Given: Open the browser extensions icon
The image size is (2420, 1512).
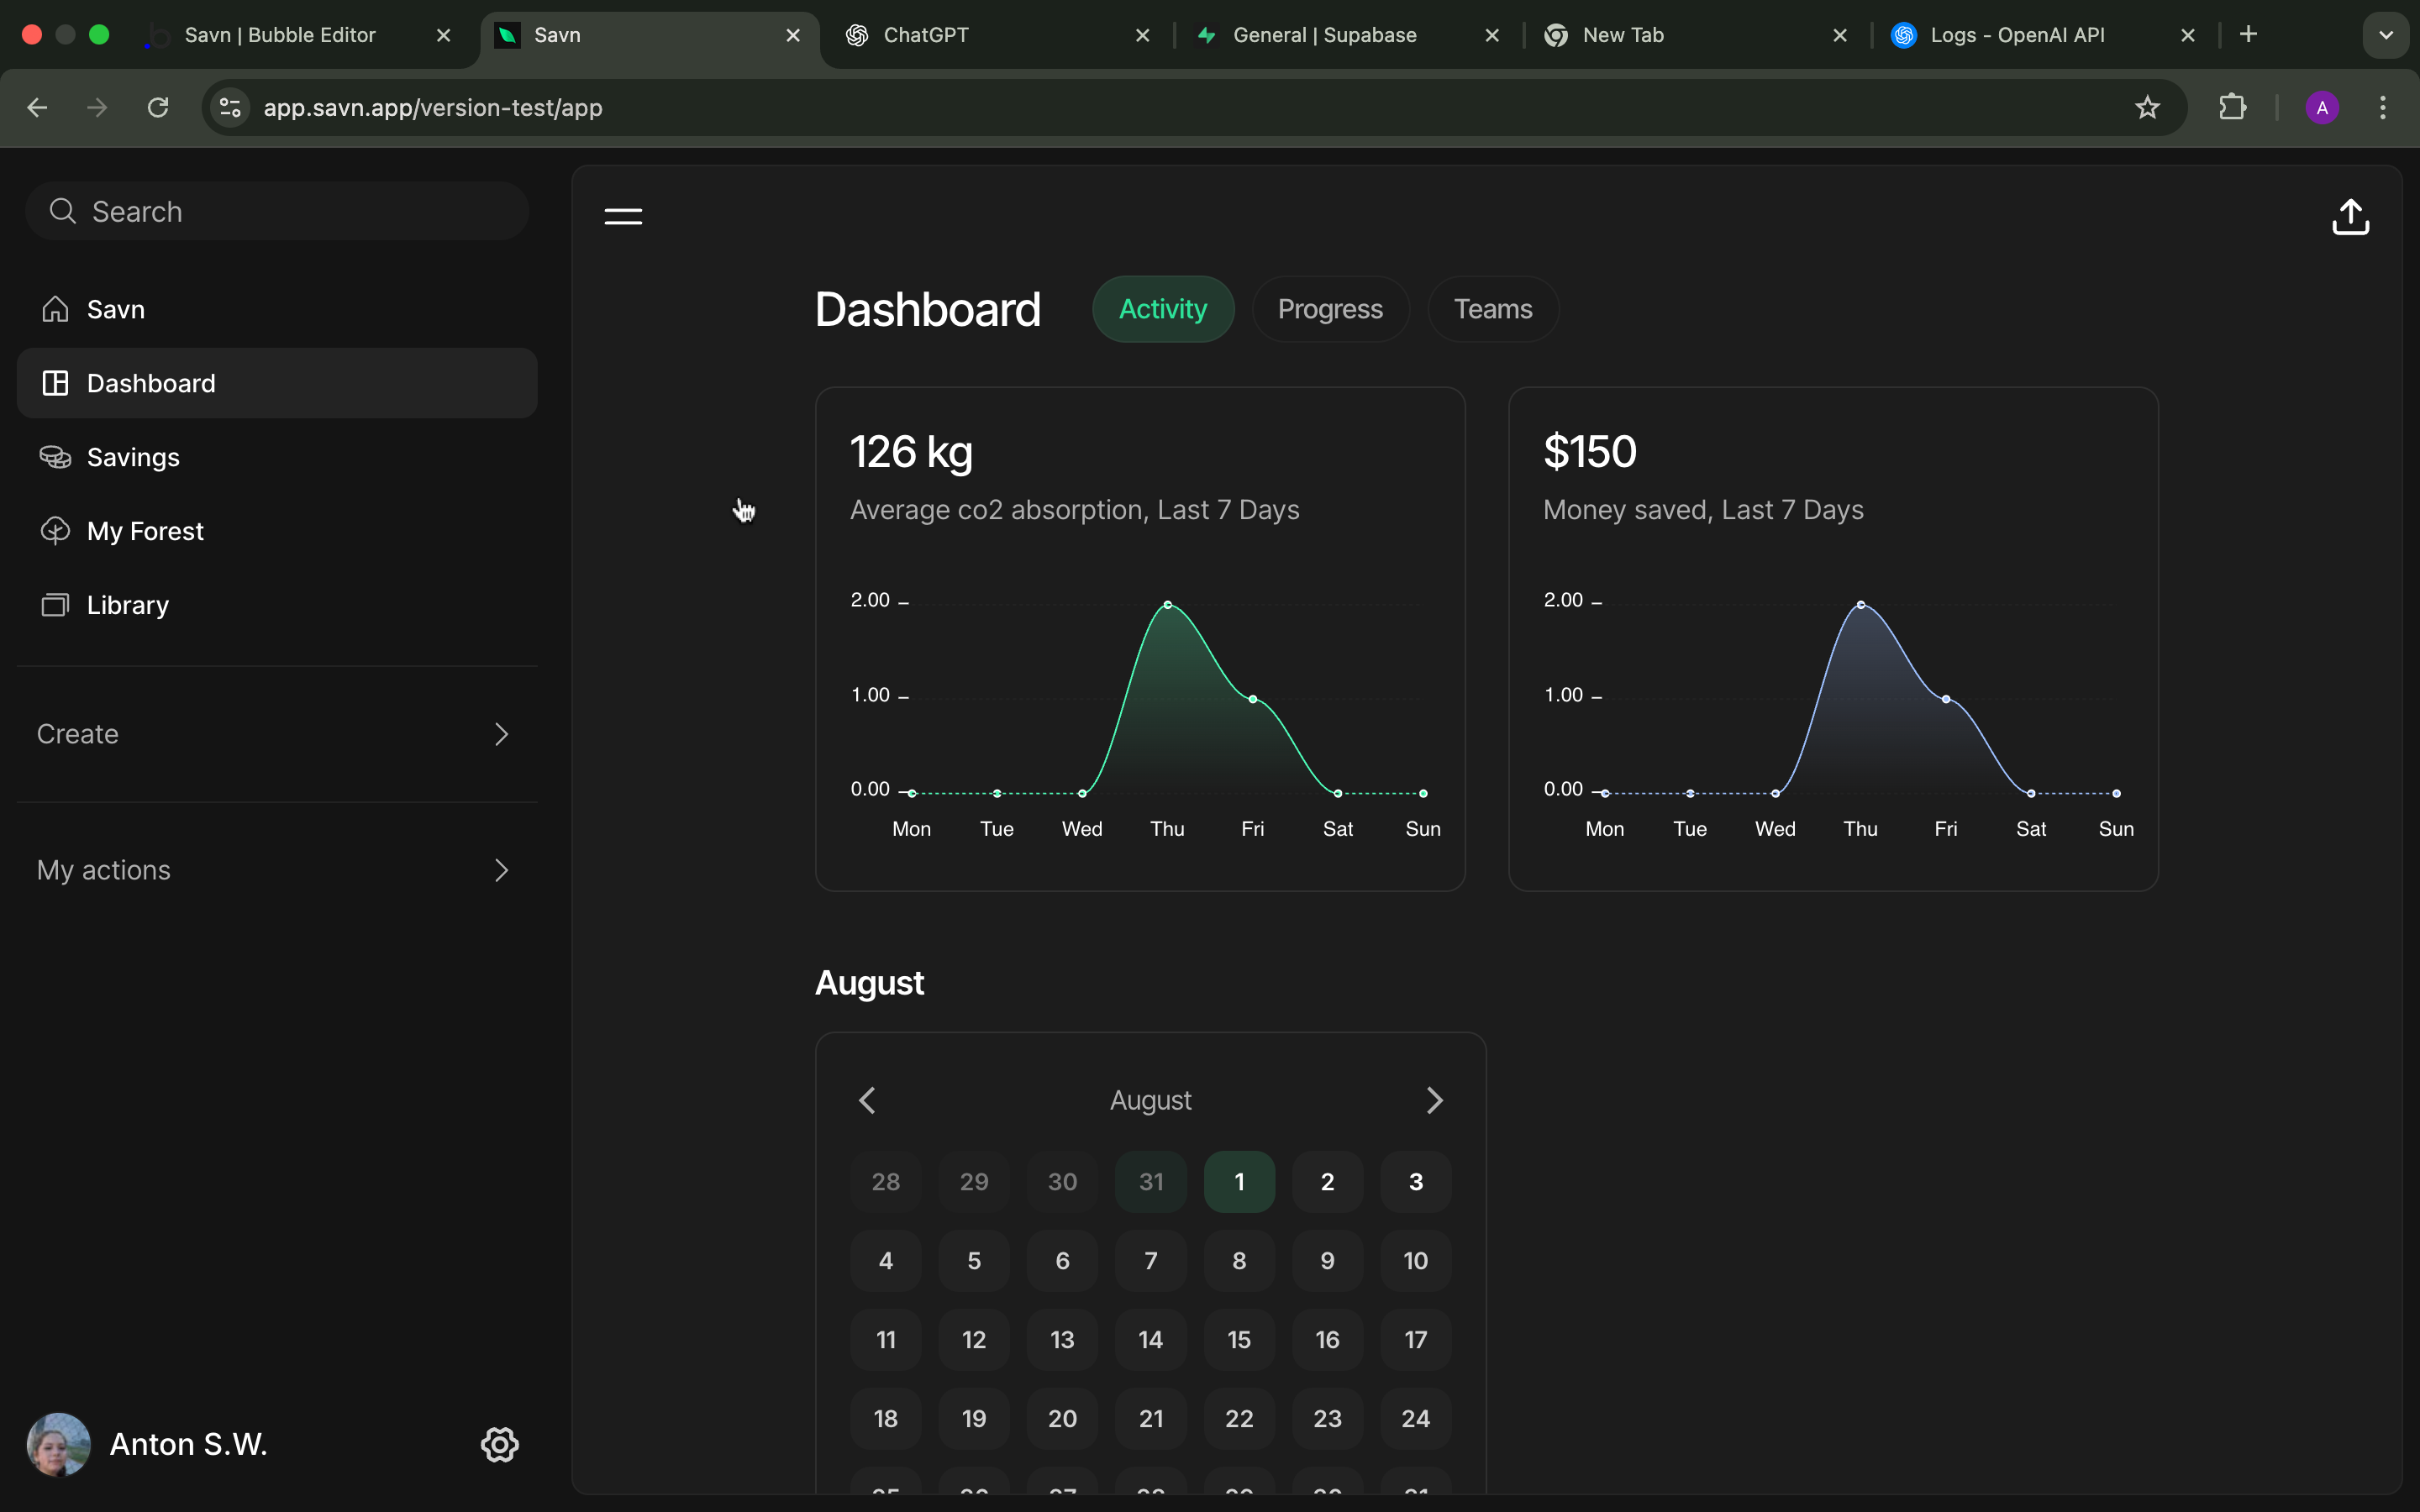Looking at the screenshot, I should click(2232, 107).
